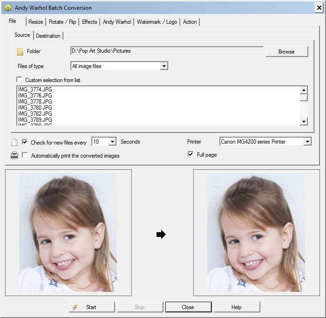
Task: Click the yellow folder icon beside Folder
Action: [x=20, y=52]
